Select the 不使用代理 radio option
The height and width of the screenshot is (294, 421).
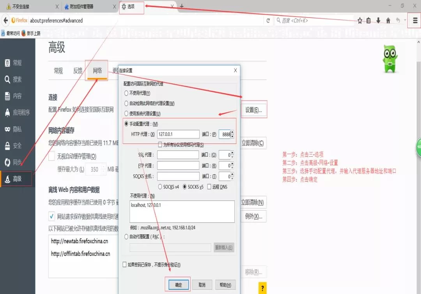(x=126, y=93)
